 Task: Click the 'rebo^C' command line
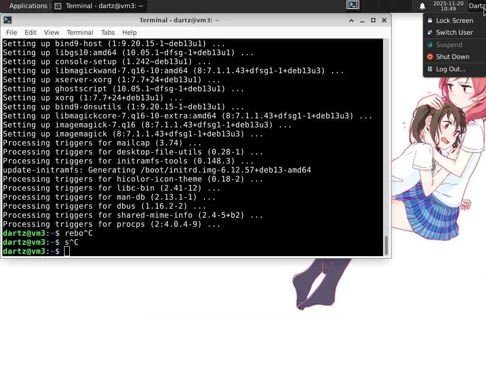point(48,233)
